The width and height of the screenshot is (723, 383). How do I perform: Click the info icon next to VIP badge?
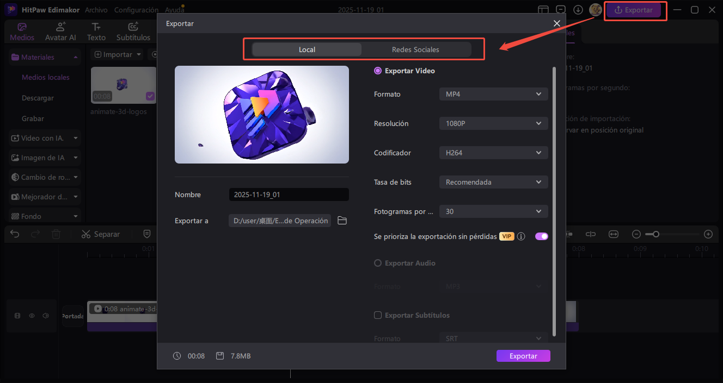[x=521, y=236]
